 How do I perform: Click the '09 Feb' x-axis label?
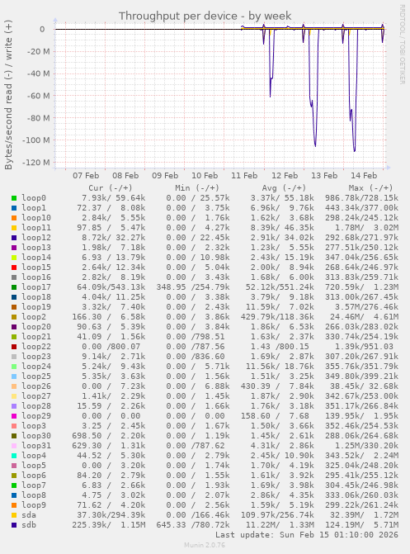tap(165, 176)
